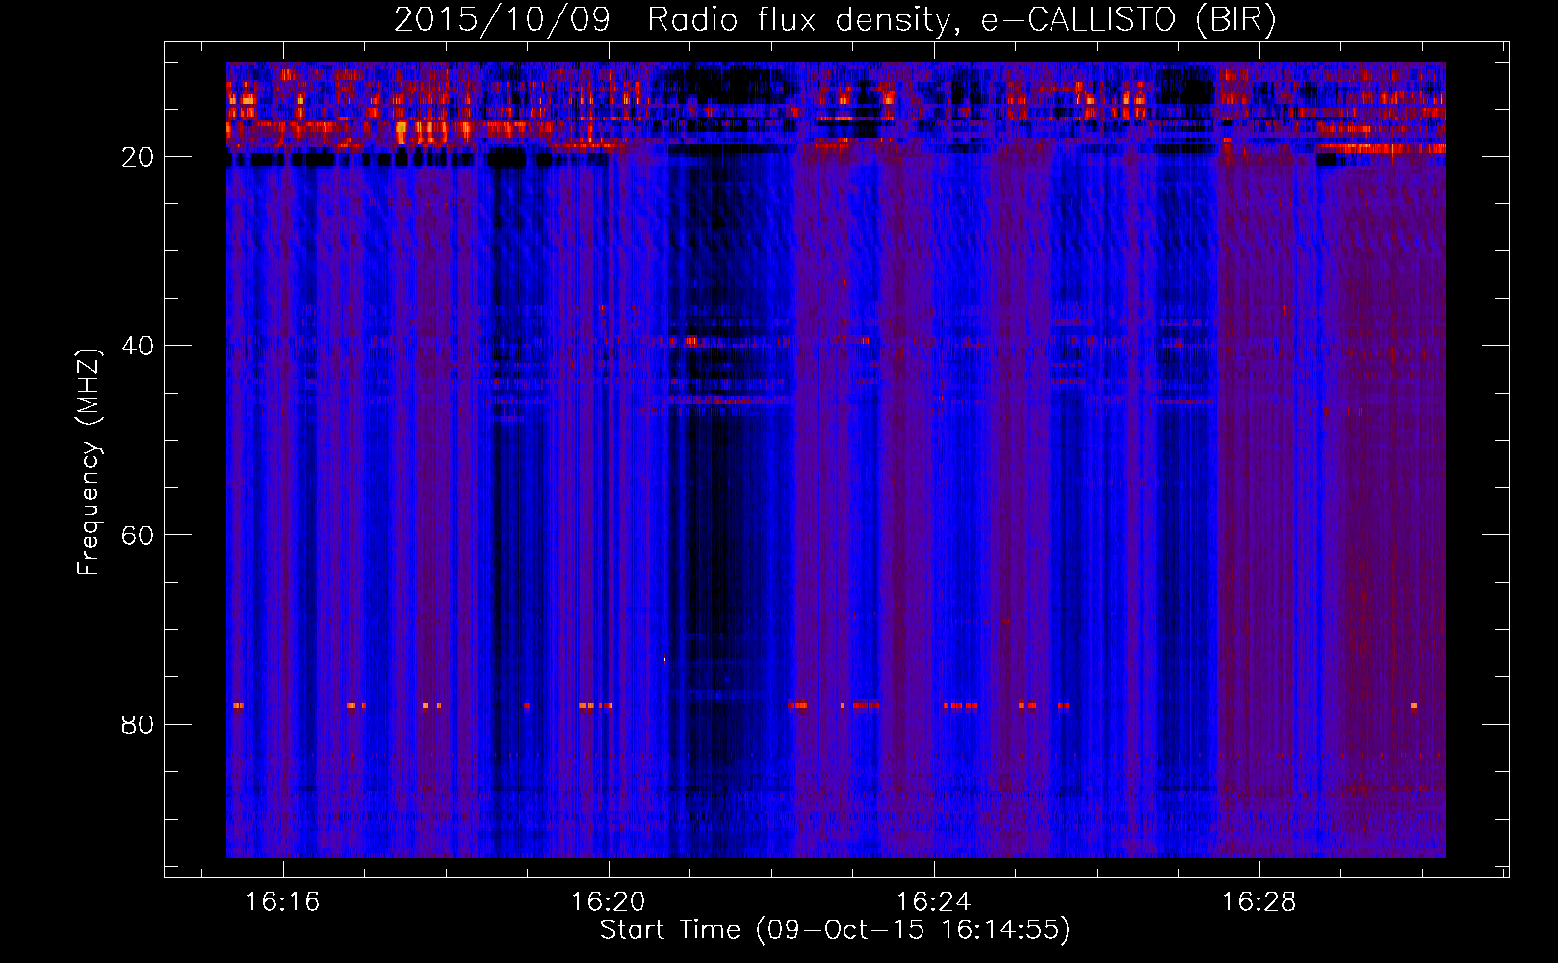The image size is (1558, 963).
Task: Click the plot title '2015/10/09 Radio flux density, e-CALLISTO (BIR)'
Action: (x=835, y=20)
